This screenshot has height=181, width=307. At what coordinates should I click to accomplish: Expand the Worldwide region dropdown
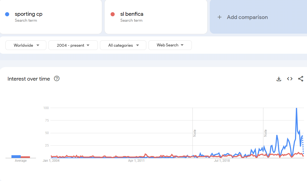pos(26,45)
